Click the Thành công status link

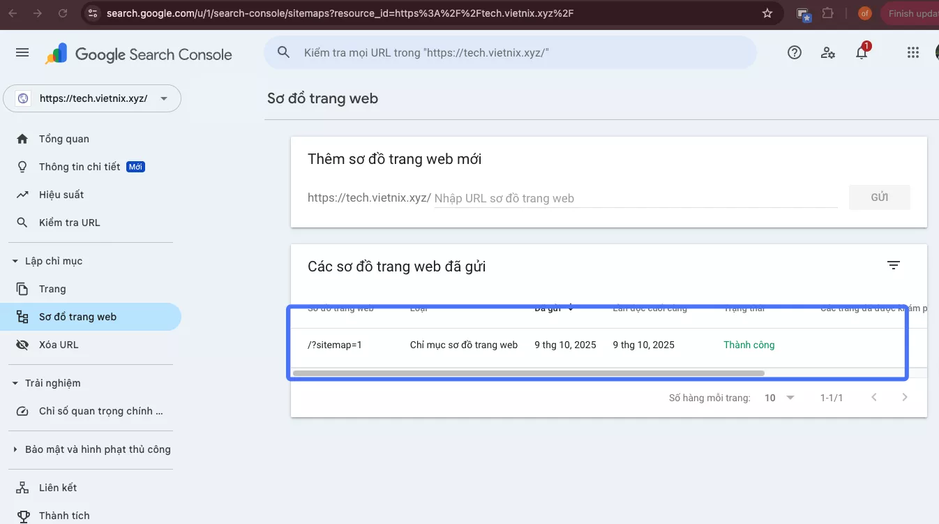[x=749, y=344]
